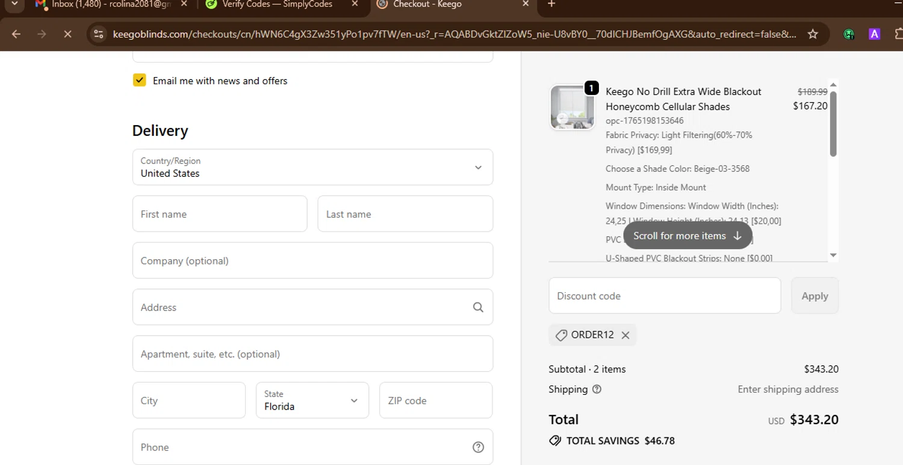This screenshot has width=903, height=465.
Task: Click the discounted price $167.20
Action: tap(810, 106)
